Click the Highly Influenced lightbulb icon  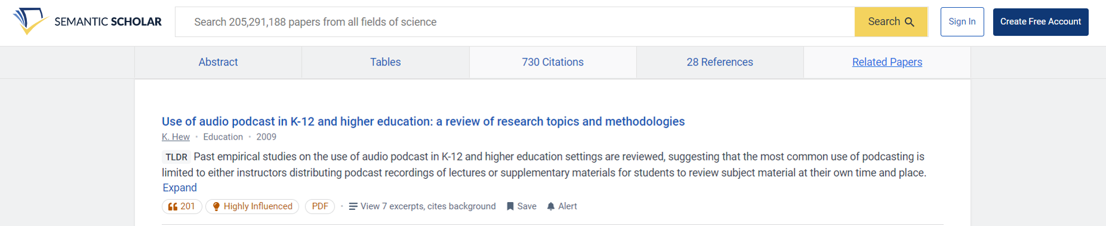coord(216,206)
